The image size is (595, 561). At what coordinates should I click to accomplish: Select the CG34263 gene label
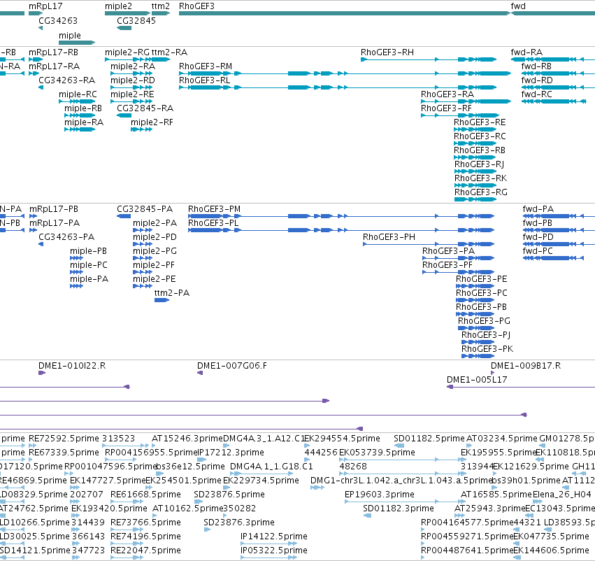[x=58, y=20]
